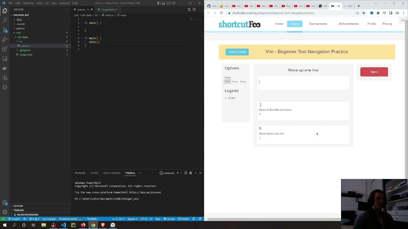Open Chrome extensions puzzle icon
408x229 pixels.
pyautogui.click(x=378, y=13)
